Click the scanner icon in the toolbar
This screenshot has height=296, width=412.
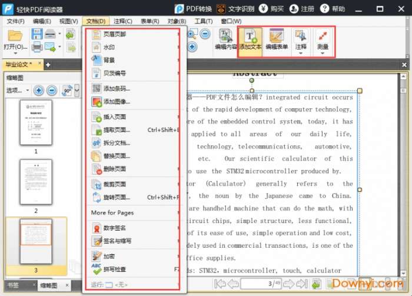(50, 34)
